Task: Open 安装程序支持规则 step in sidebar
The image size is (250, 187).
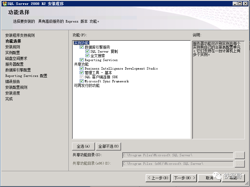Action: click(20, 35)
